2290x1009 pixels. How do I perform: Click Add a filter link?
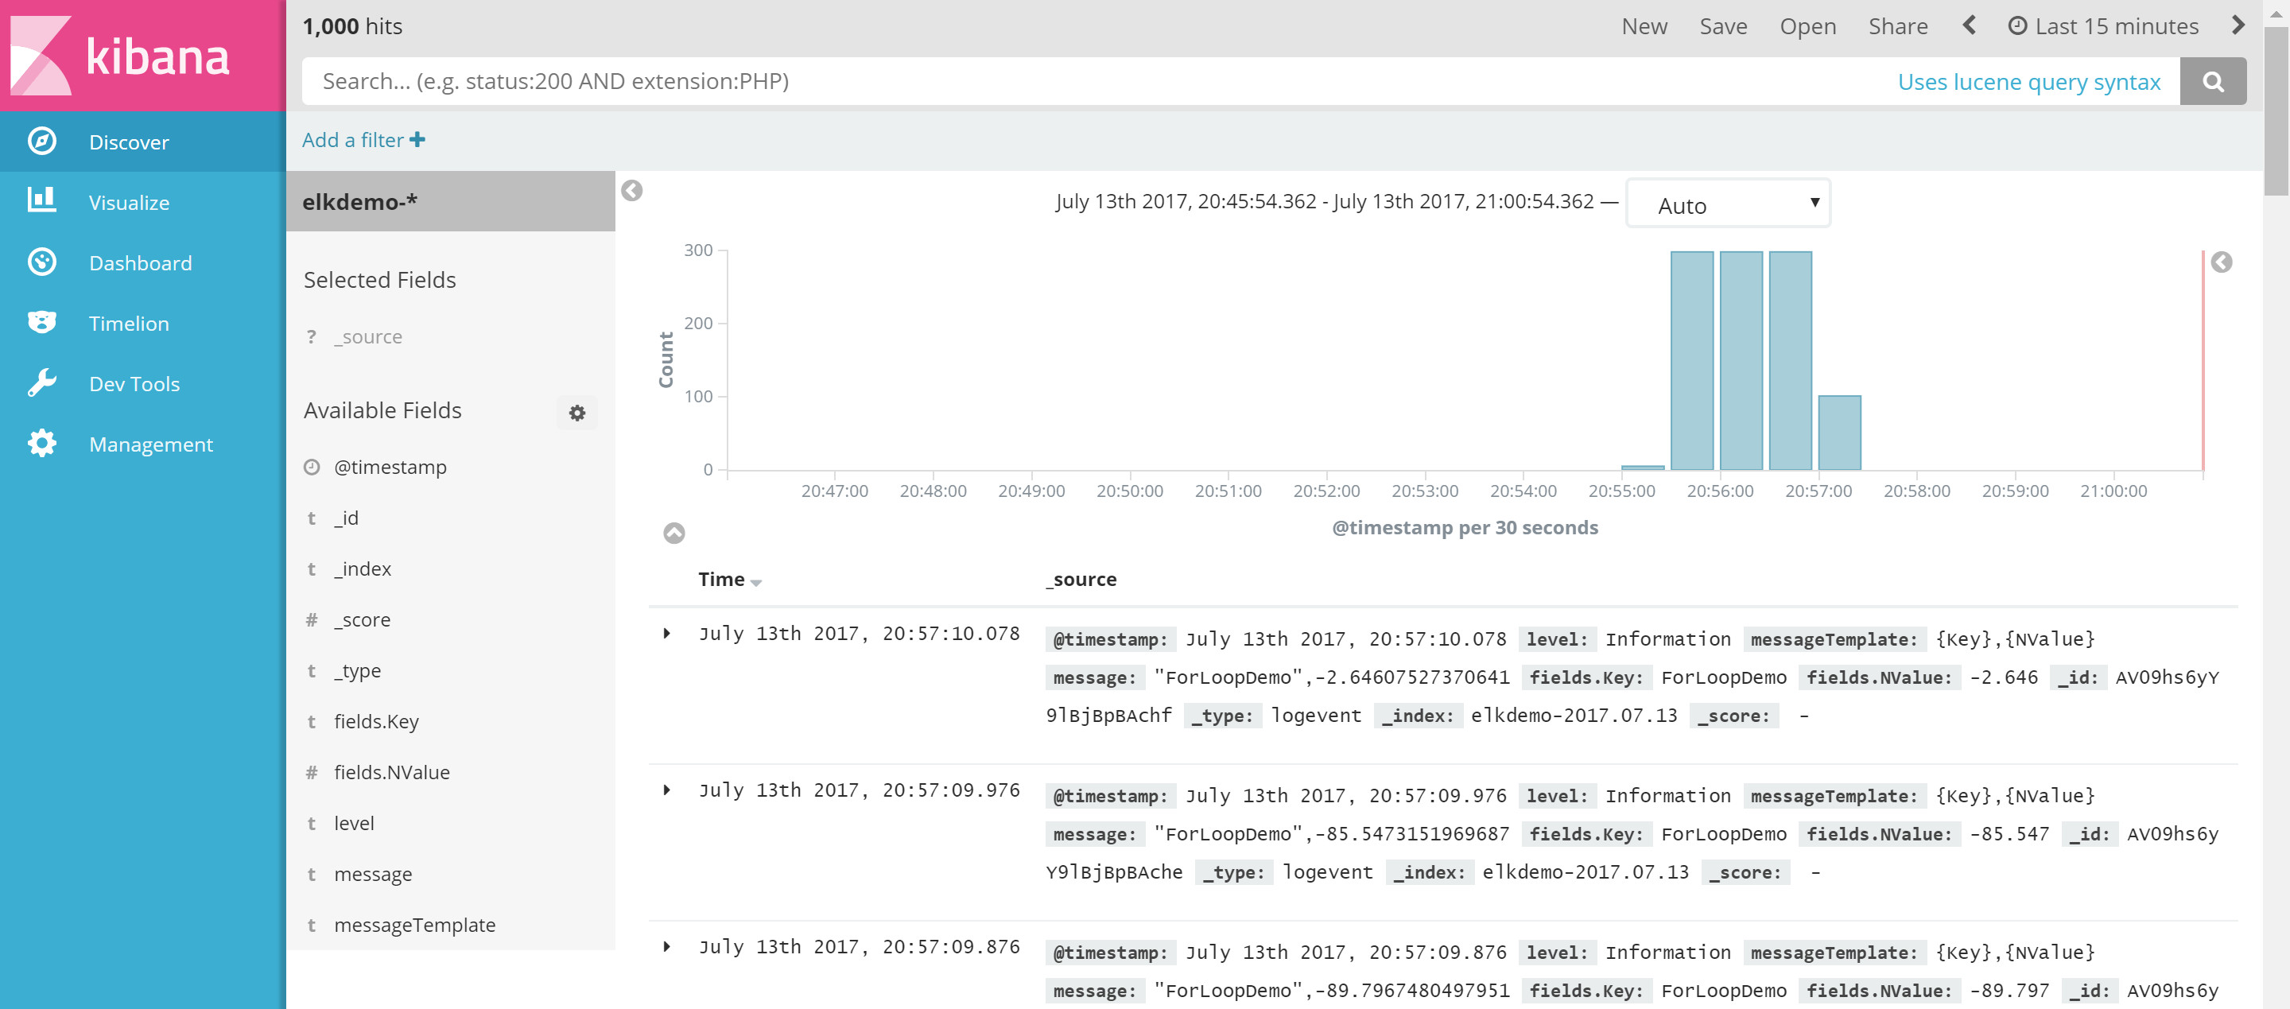[x=363, y=141]
